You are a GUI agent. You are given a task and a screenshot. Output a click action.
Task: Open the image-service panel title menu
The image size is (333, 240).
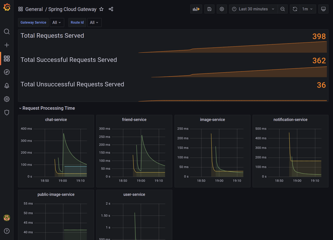tap(212, 120)
